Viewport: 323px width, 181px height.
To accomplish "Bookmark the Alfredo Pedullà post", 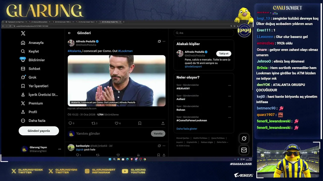I will click(140, 123).
